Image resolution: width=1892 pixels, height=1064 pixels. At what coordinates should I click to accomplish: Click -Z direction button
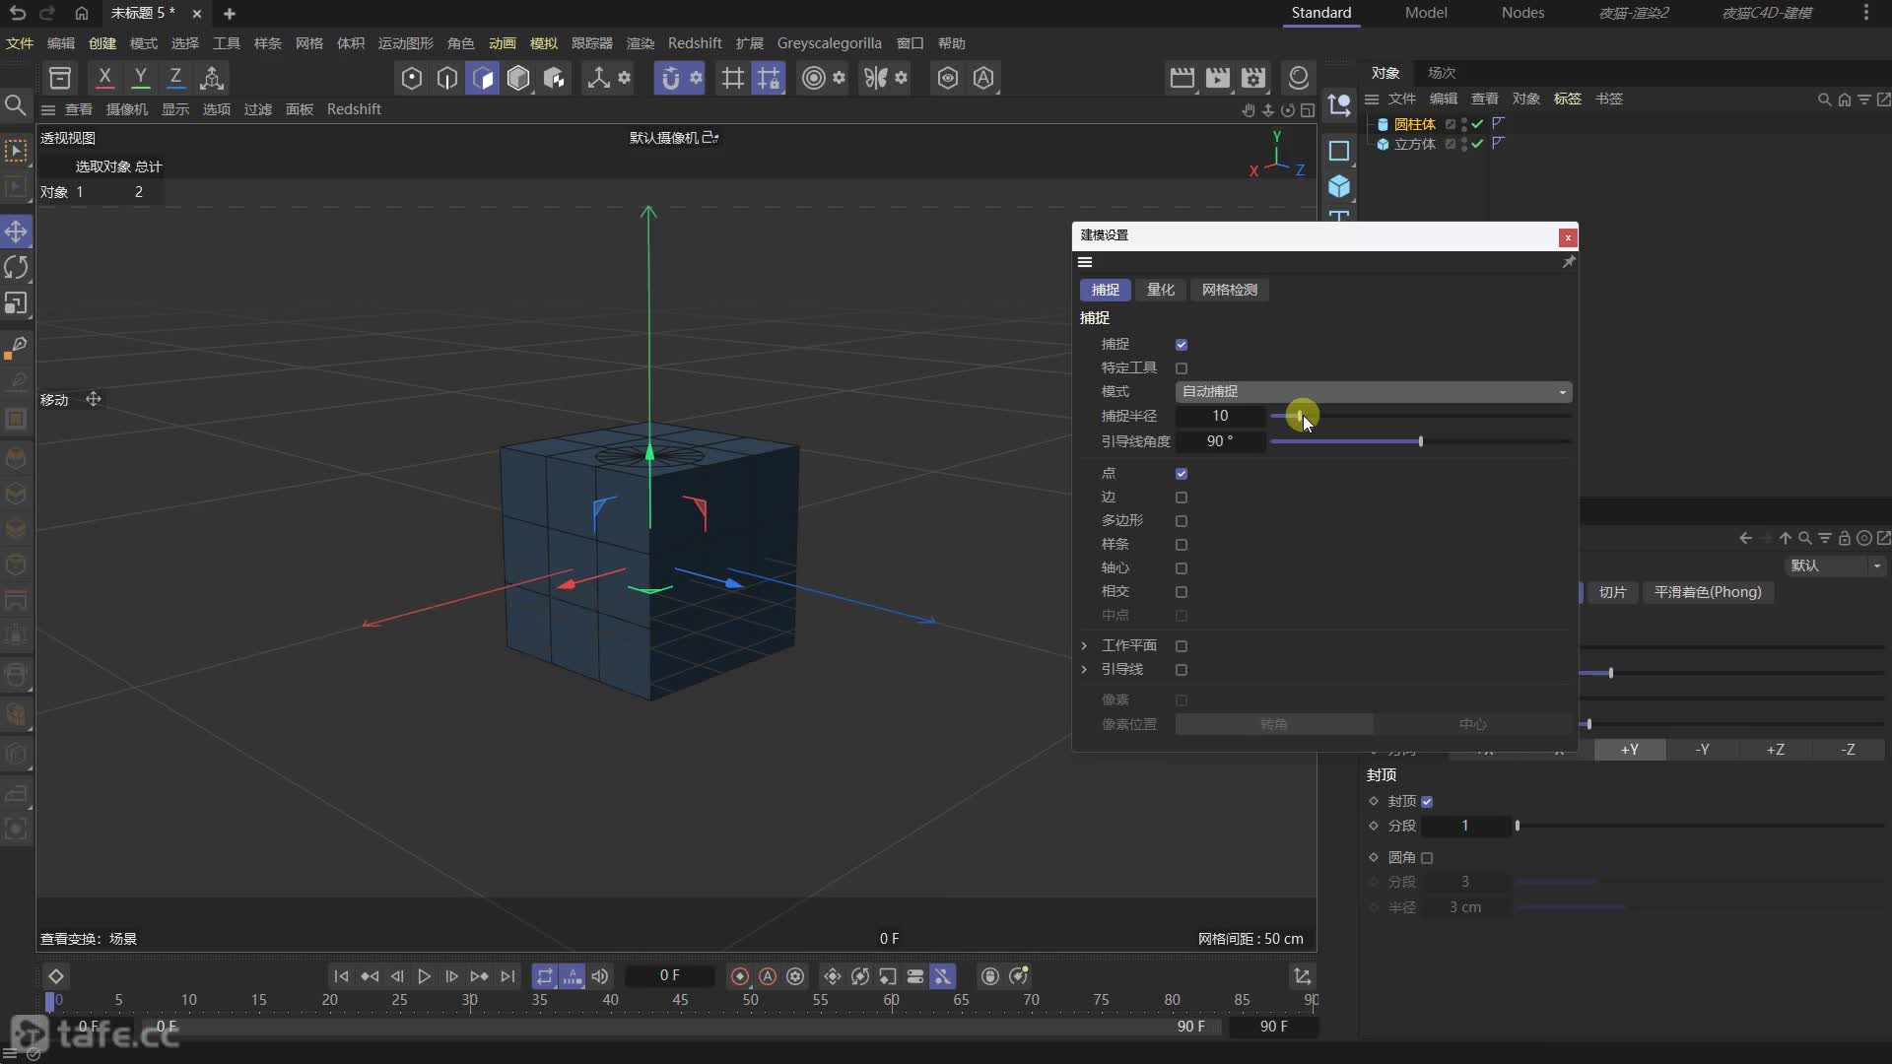(x=1848, y=750)
